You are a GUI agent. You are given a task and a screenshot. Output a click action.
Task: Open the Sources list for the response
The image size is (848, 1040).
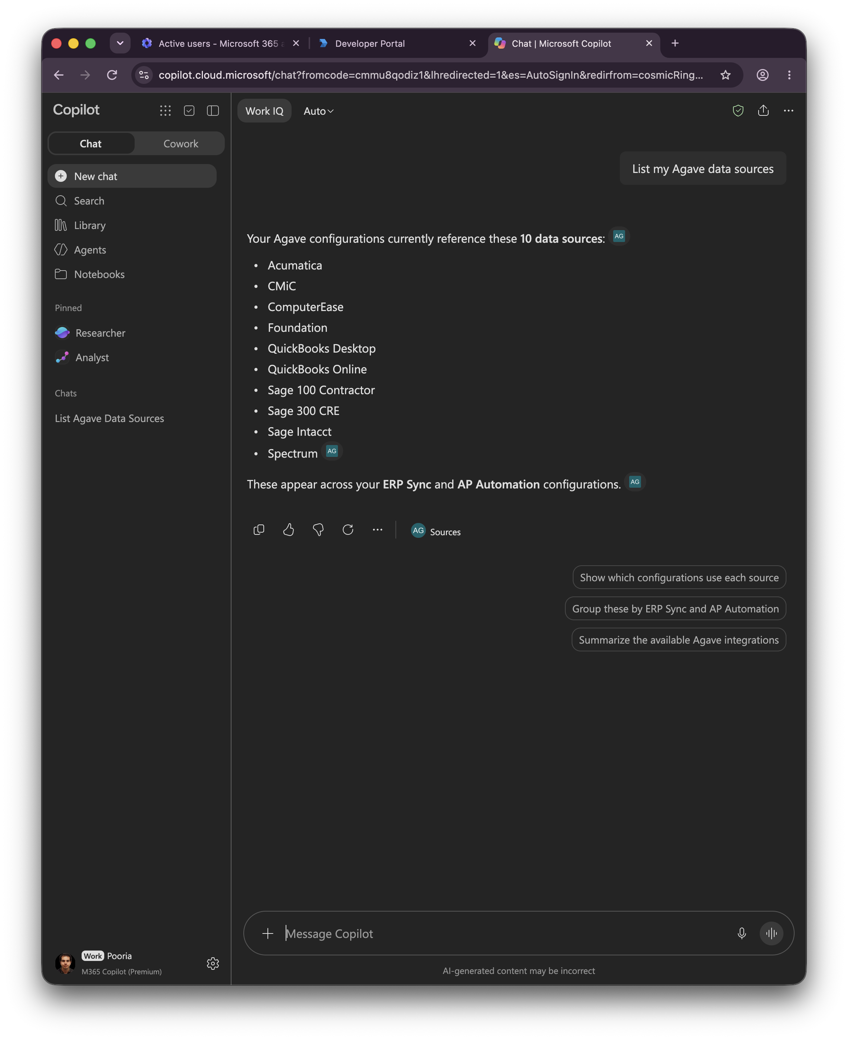click(436, 531)
